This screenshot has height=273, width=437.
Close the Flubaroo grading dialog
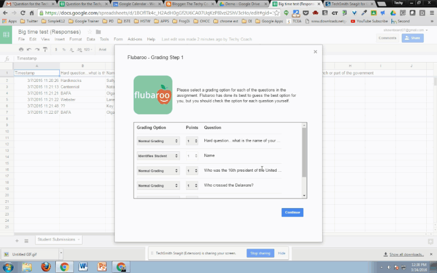pos(315,52)
